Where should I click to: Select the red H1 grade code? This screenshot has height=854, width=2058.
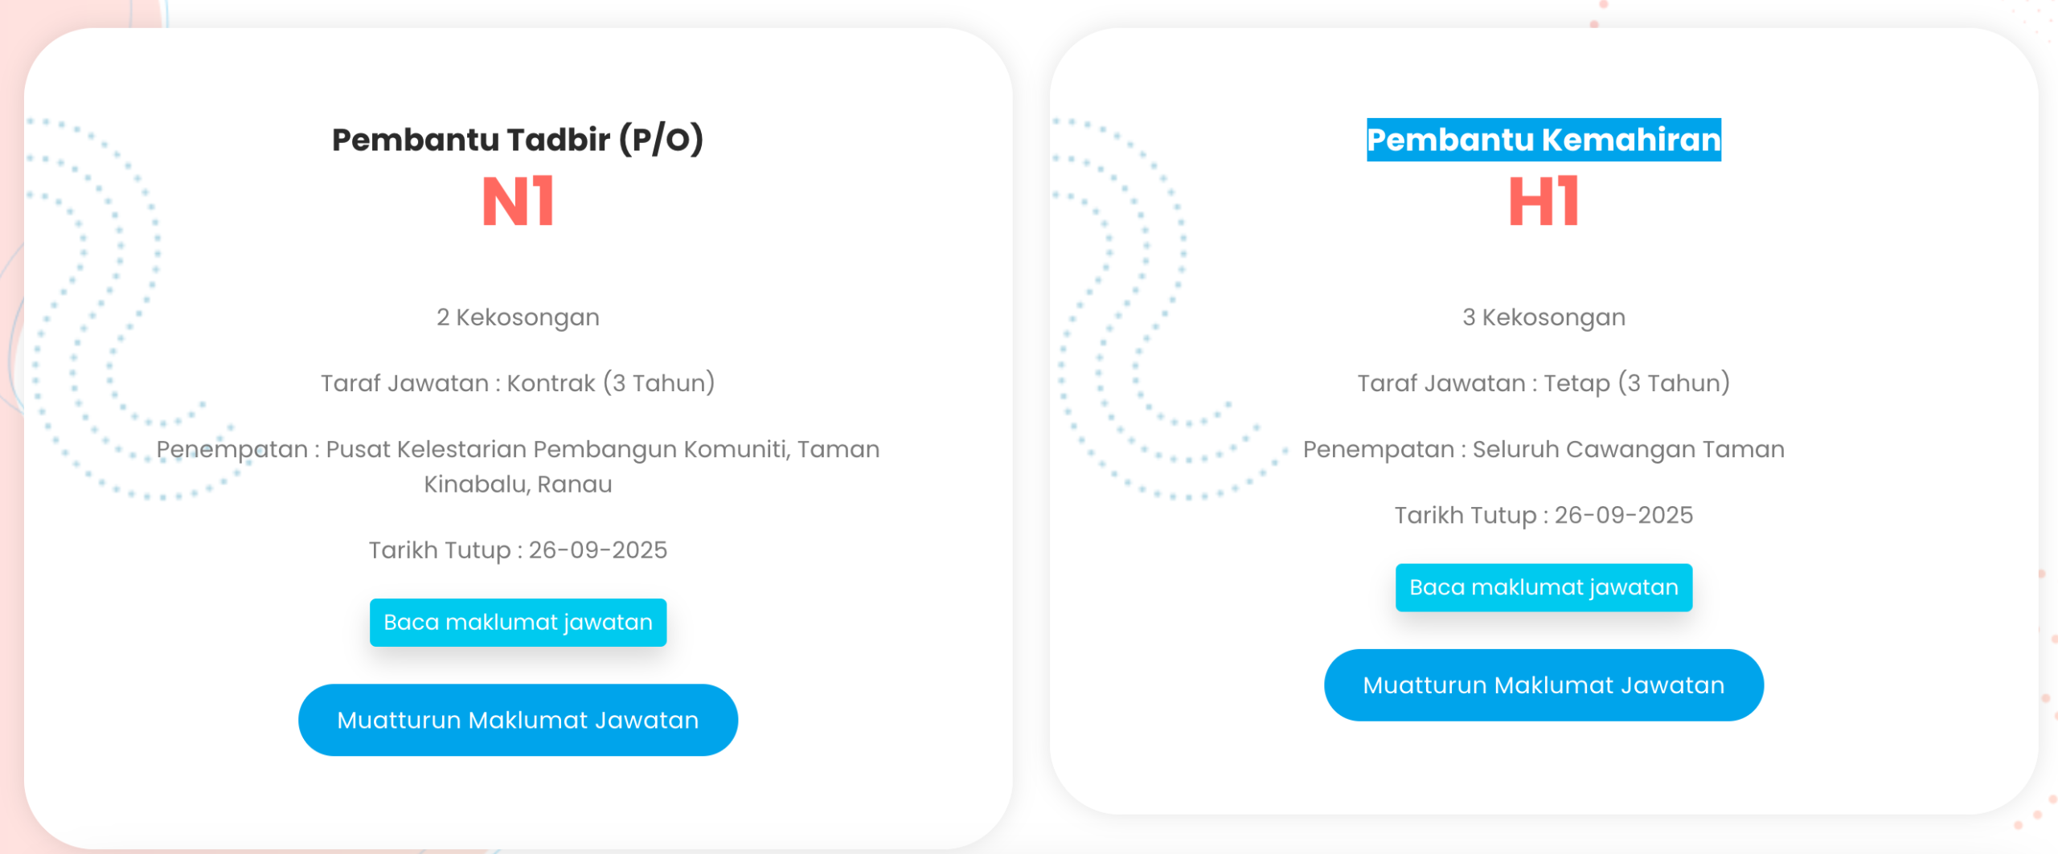(1543, 202)
